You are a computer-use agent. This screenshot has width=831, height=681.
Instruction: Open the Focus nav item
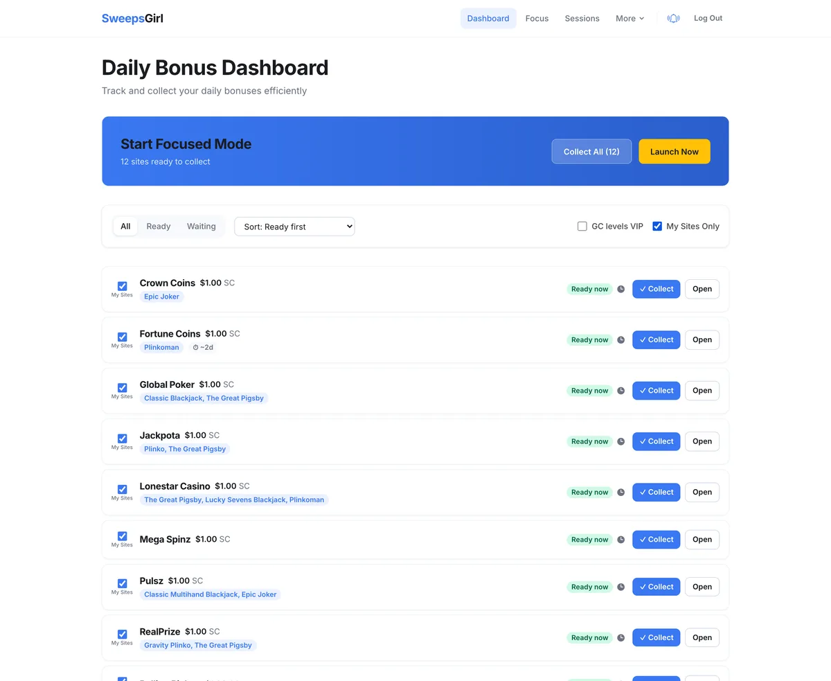click(x=537, y=19)
